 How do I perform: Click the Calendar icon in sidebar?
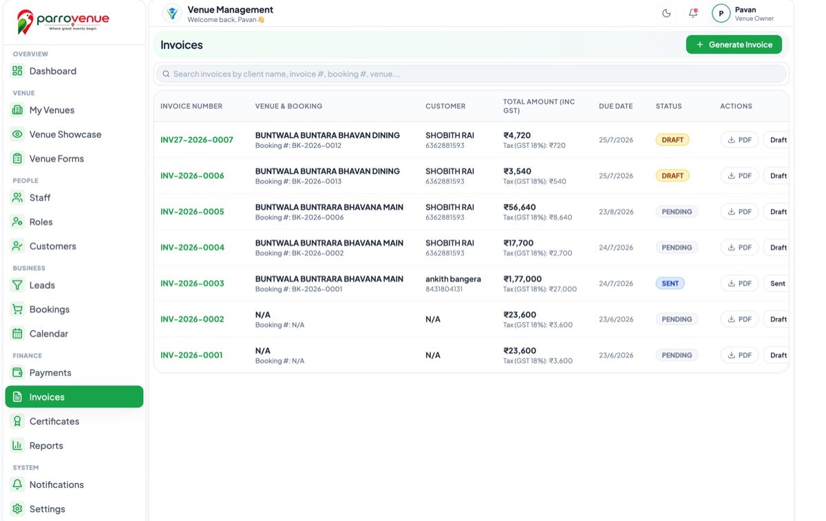[18, 333]
